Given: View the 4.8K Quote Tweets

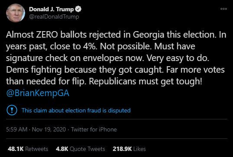Looking at the screenshot, I should coord(81,149).
